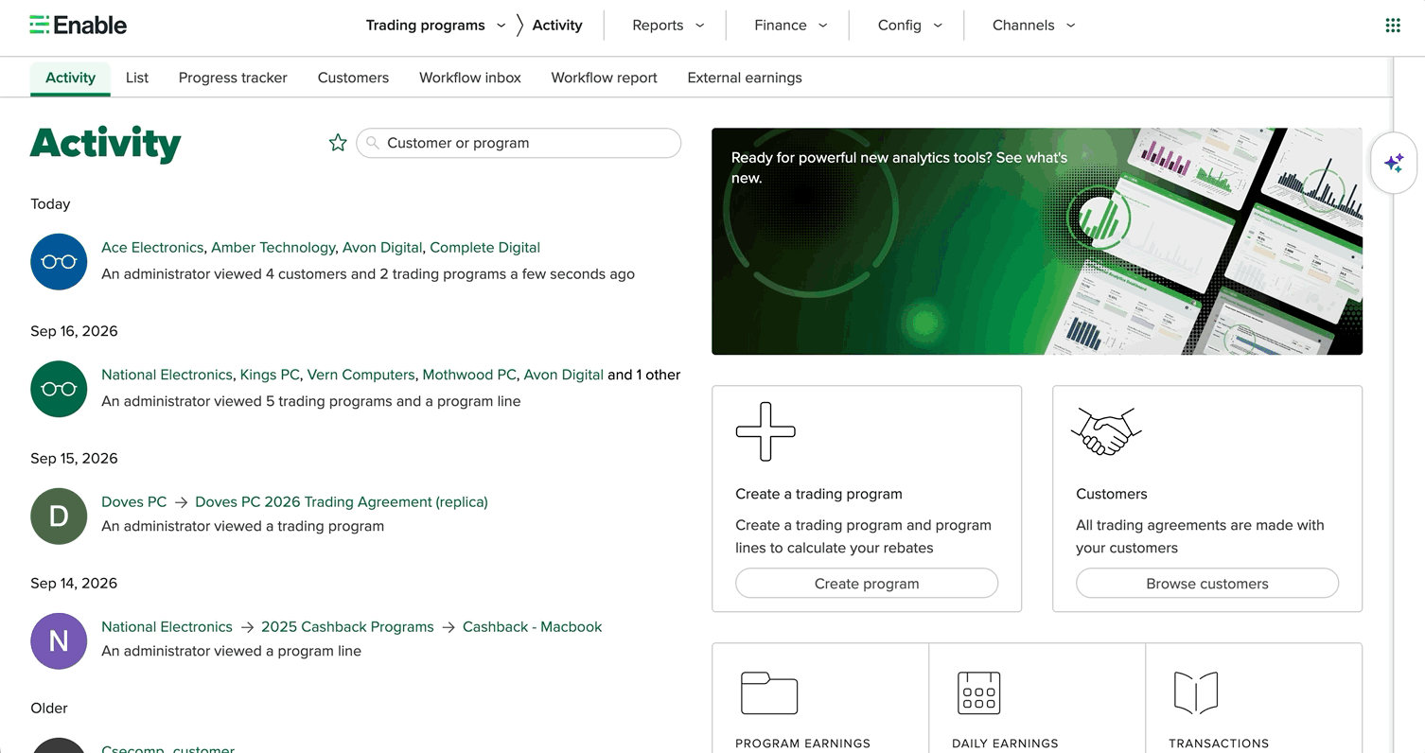
Task: Click the handshake Customers icon
Action: (x=1106, y=431)
